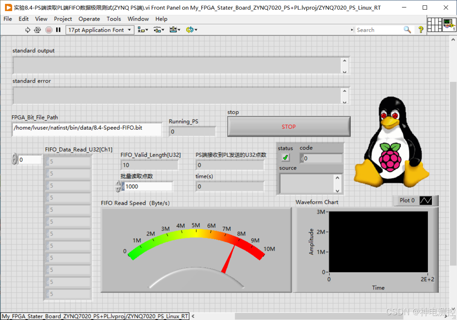Open the 17pt Application Font dropdown
Image resolution: width=457 pixels, height=320 pixels.
(x=100, y=30)
